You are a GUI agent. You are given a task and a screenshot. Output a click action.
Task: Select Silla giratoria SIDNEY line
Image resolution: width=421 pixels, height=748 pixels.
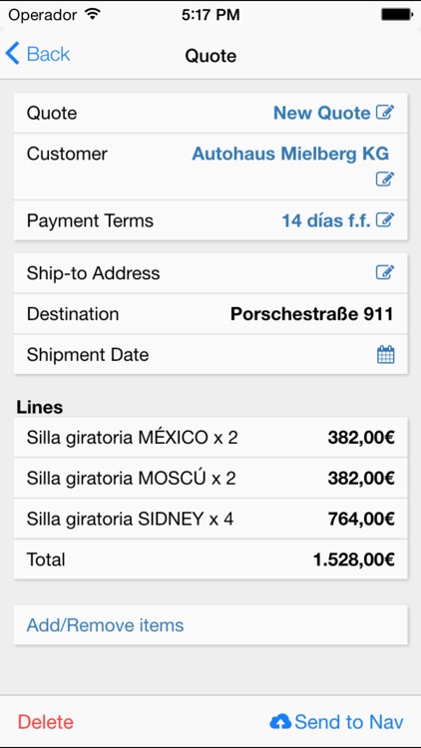pyautogui.click(x=210, y=519)
